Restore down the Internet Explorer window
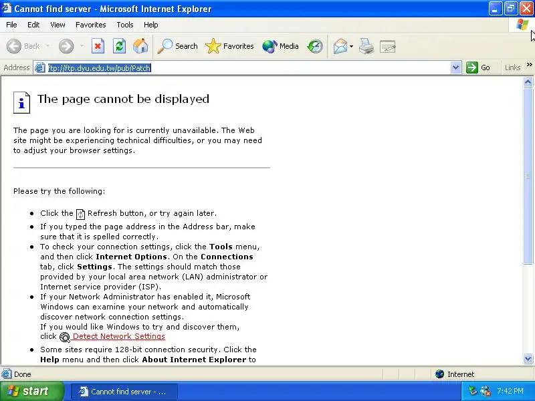The width and height of the screenshot is (535, 401). 511,9
